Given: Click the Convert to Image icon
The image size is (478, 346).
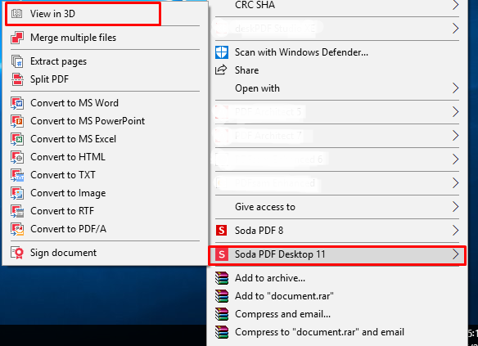Looking at the screenshot, I should click(17, 193).
